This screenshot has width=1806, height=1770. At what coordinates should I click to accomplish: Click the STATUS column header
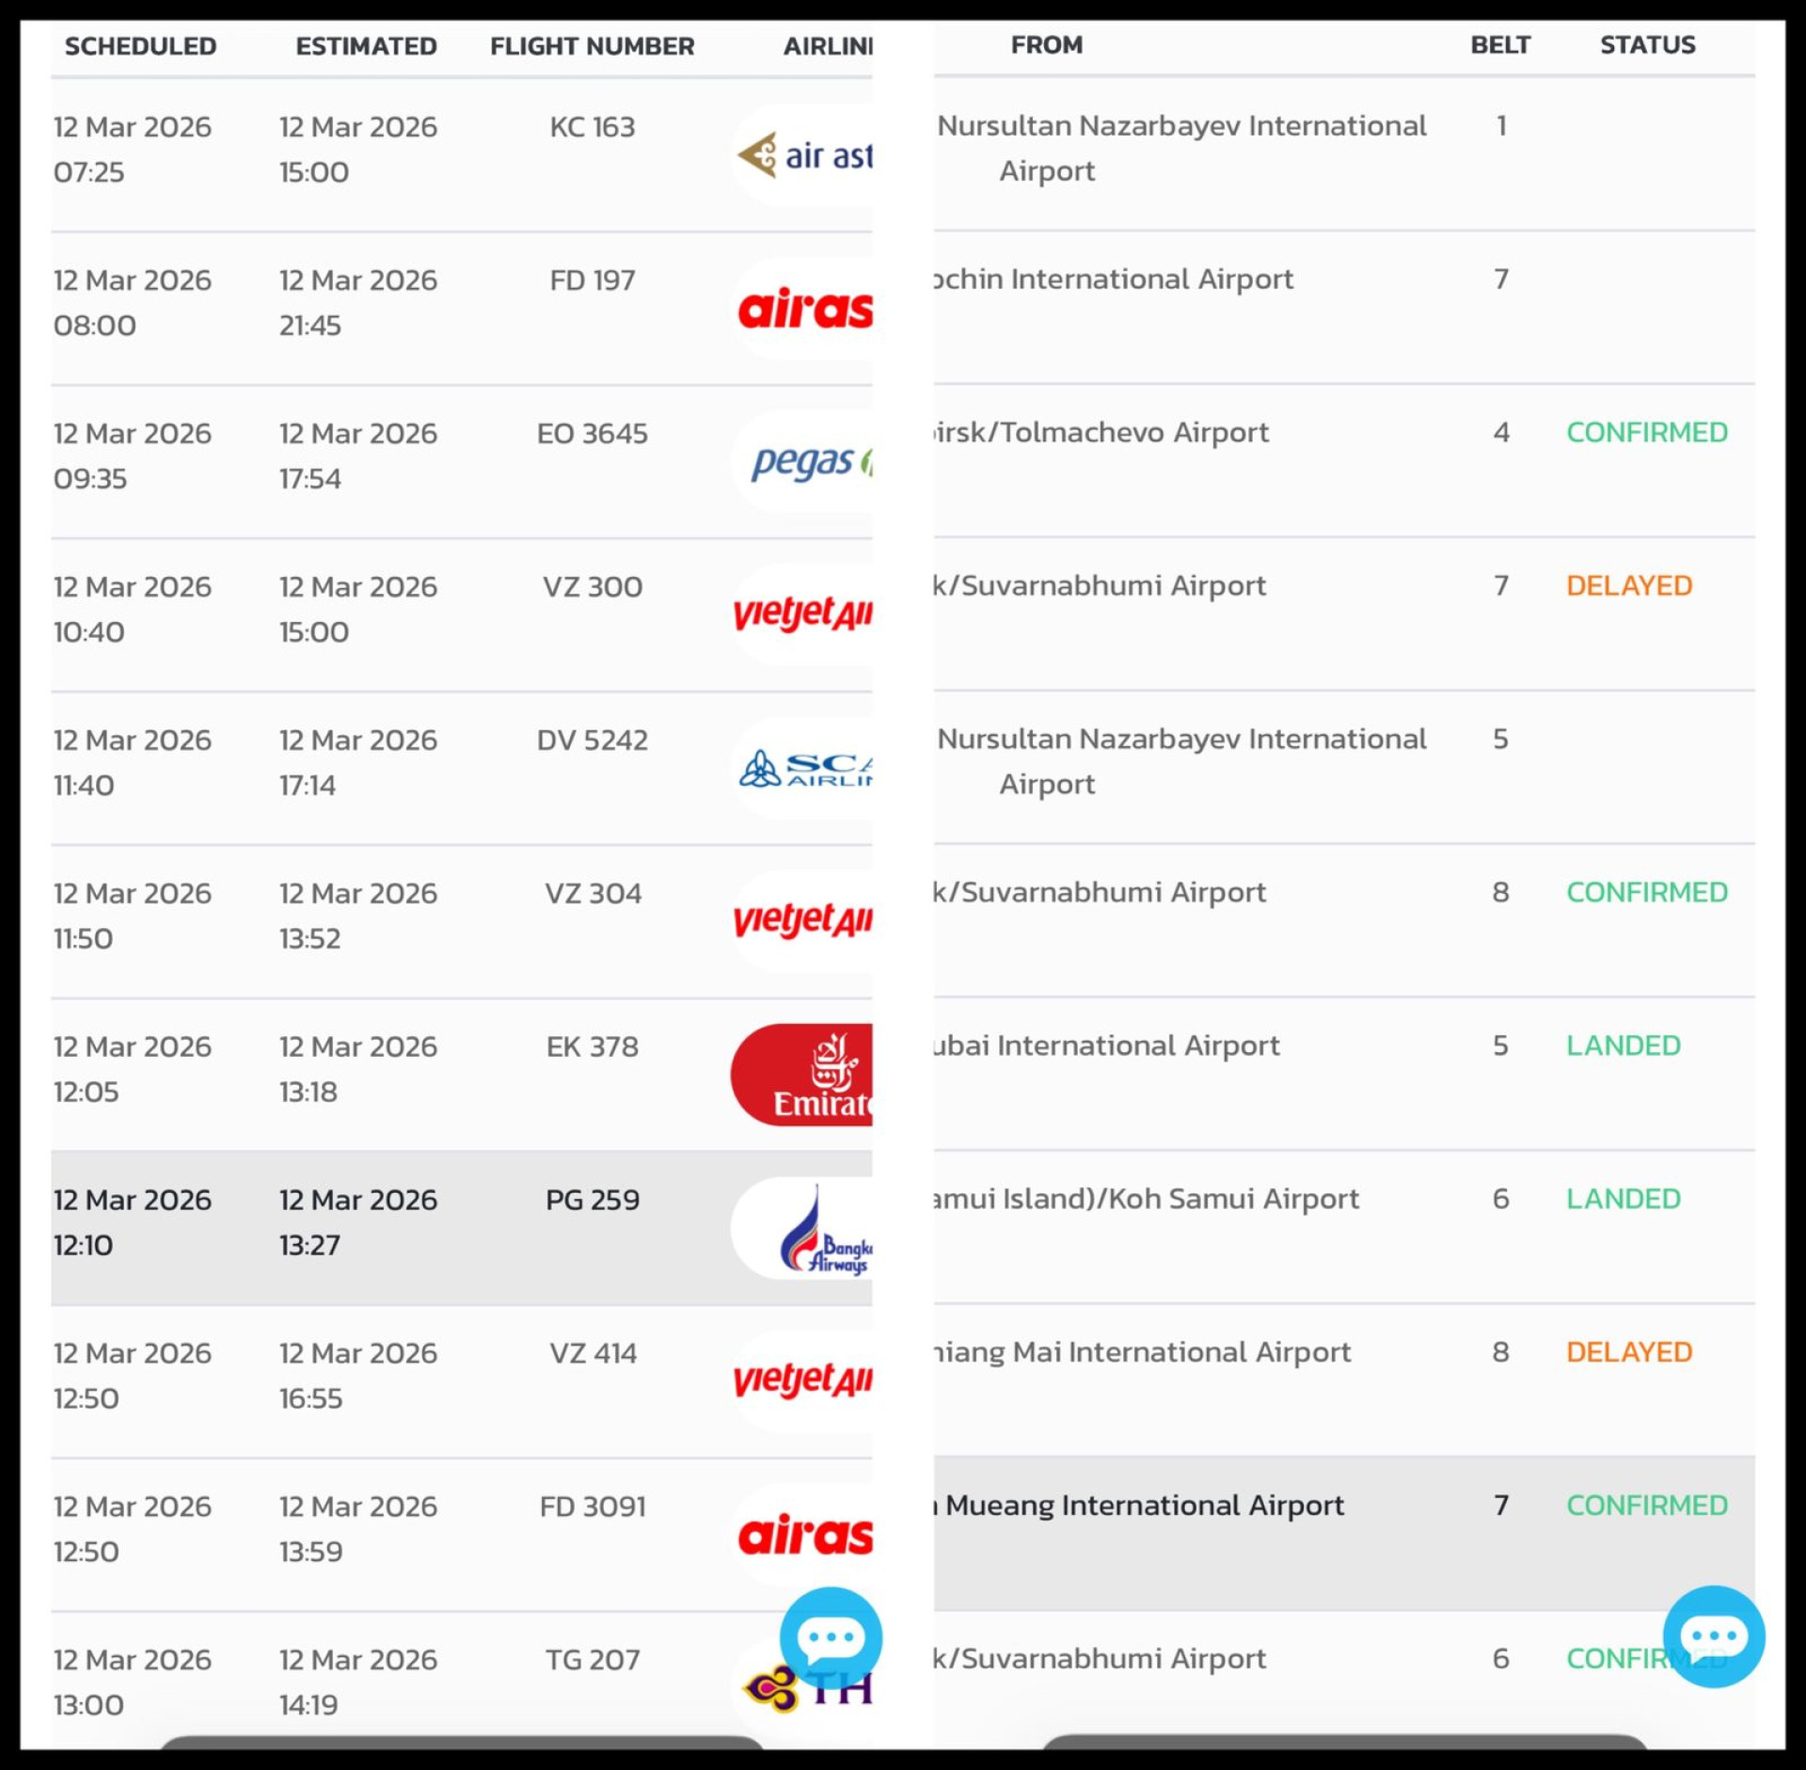coord(1647,45)
